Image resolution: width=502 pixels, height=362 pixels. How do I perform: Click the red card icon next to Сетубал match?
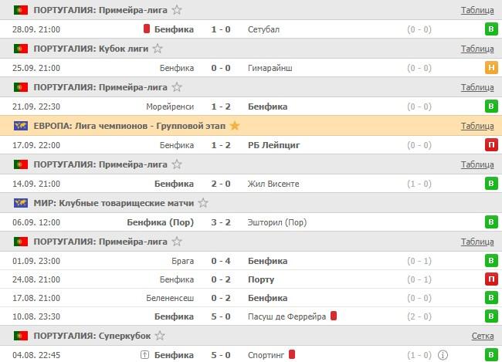coord(146,29)
